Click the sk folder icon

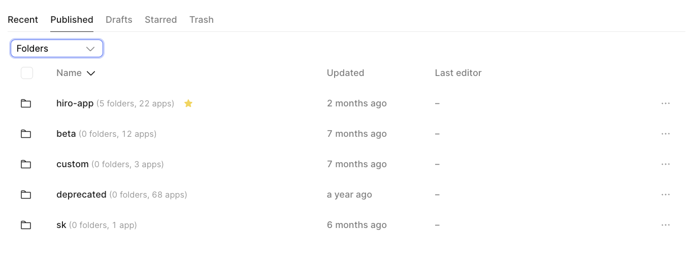point(26,225)
